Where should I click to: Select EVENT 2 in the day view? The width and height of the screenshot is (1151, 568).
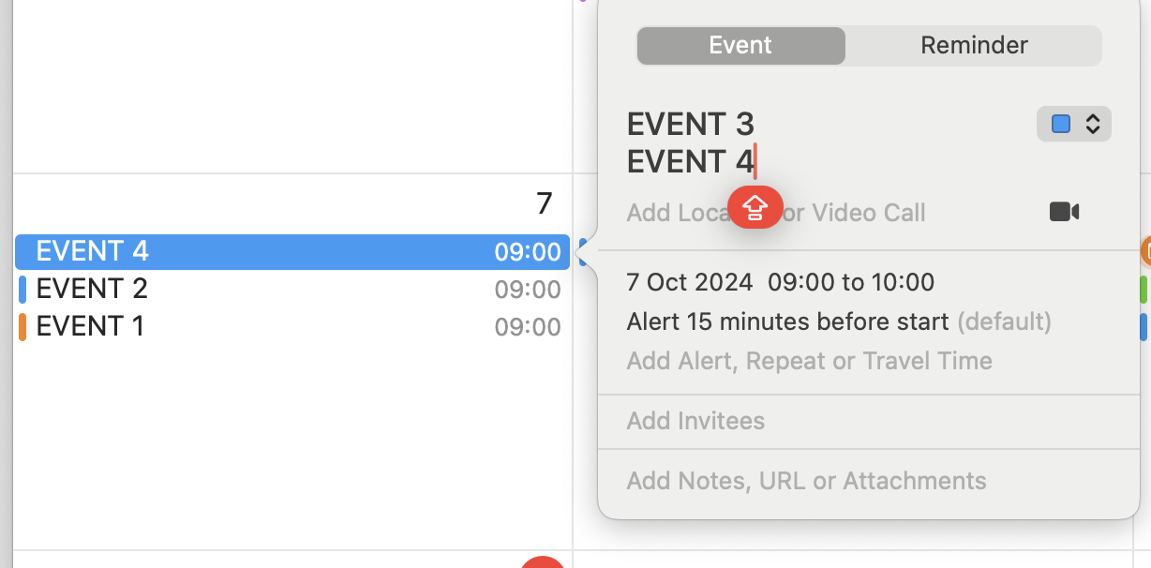click(x=92, y=288)
